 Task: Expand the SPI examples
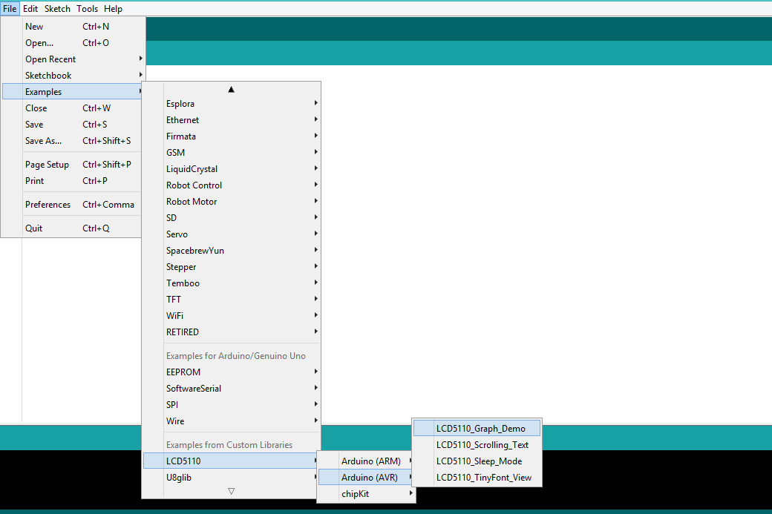click(x=232, y=404)
